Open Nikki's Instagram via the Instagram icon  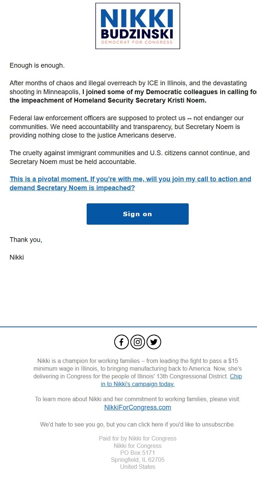click(137, 342)
